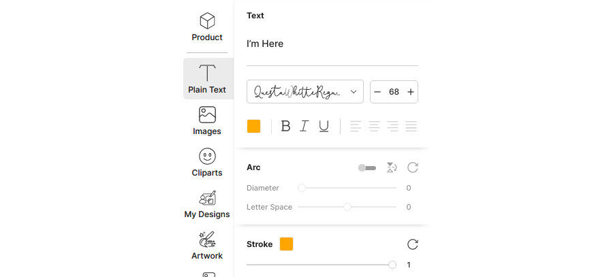Open the orange text color swatch

(x=253, y=126)
